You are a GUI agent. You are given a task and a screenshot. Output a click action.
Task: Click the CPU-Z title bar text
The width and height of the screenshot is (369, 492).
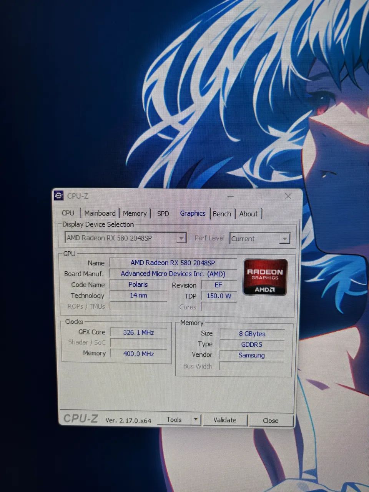click(x=78, y=196)
